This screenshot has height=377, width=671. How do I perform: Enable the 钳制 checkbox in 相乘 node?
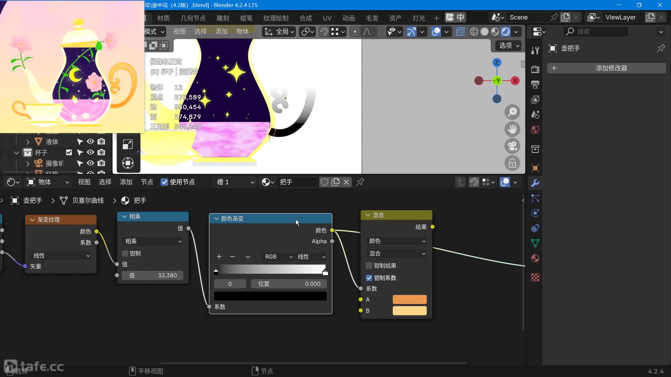pos(125,253)
